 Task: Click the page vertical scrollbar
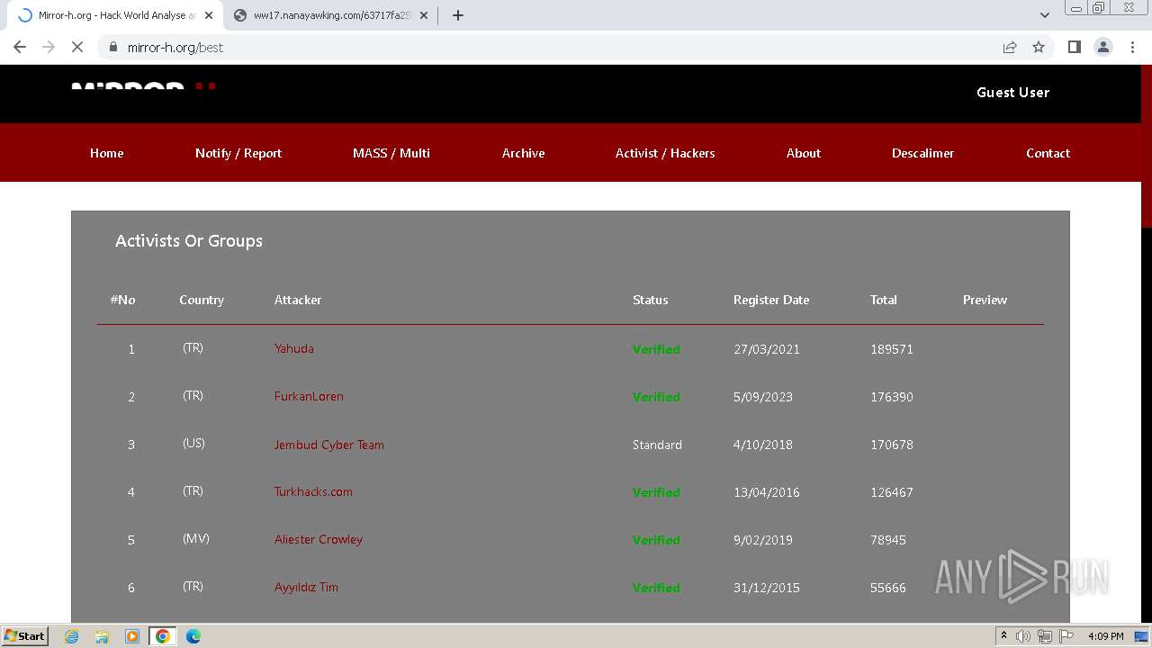pos(1147,342)
